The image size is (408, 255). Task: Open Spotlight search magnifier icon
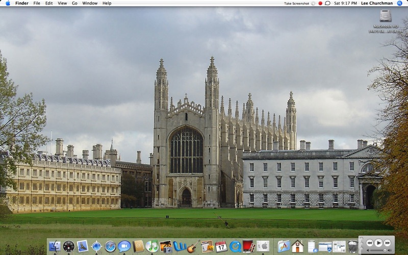[399, 3]
